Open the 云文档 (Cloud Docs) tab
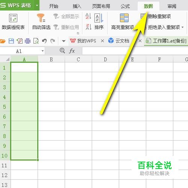 point(118,41)
